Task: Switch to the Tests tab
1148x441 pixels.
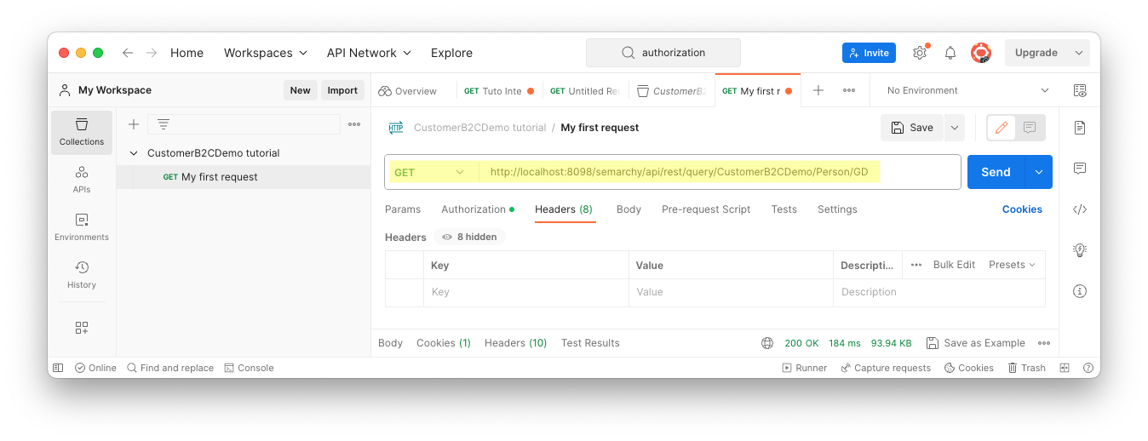Action: [784, 209]
